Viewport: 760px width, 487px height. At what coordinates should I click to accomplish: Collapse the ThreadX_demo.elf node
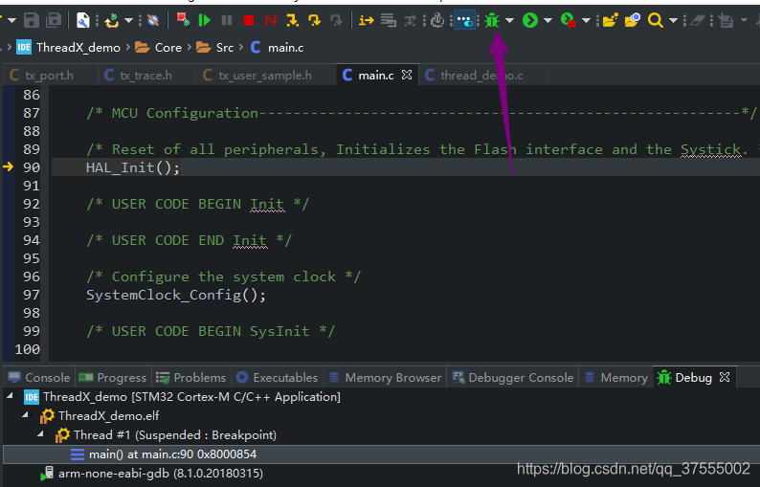tap(25, 415)
